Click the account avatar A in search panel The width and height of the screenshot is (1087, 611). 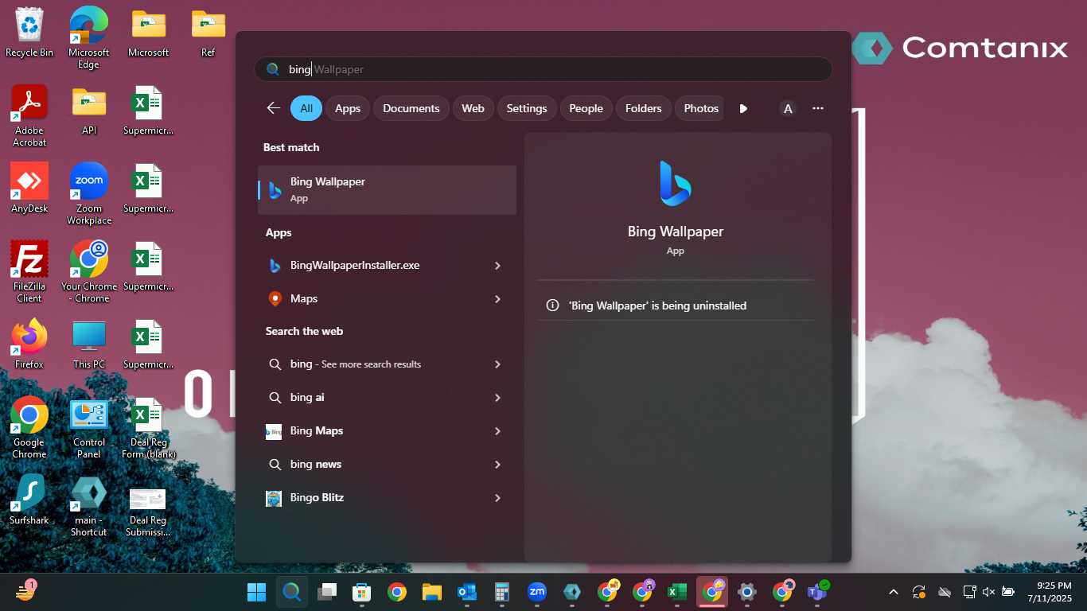[788, 108]
